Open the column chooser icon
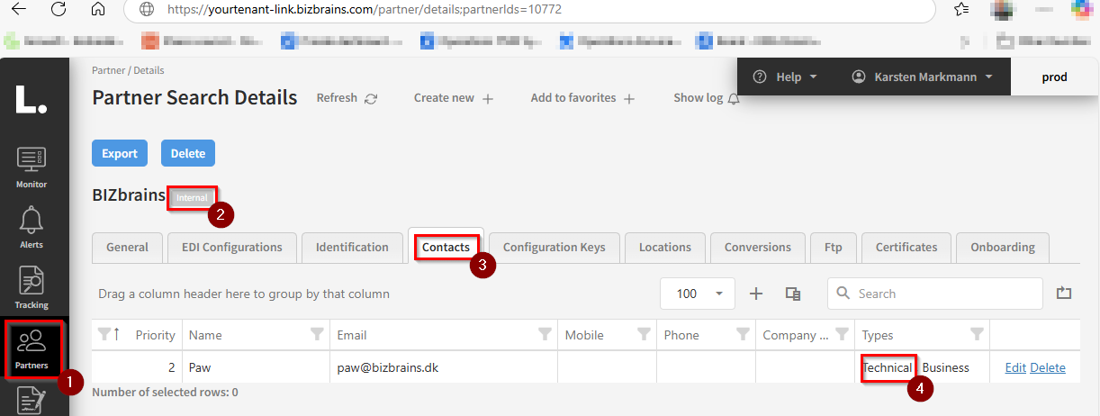The image size is (1100, 416). [793, 294]
